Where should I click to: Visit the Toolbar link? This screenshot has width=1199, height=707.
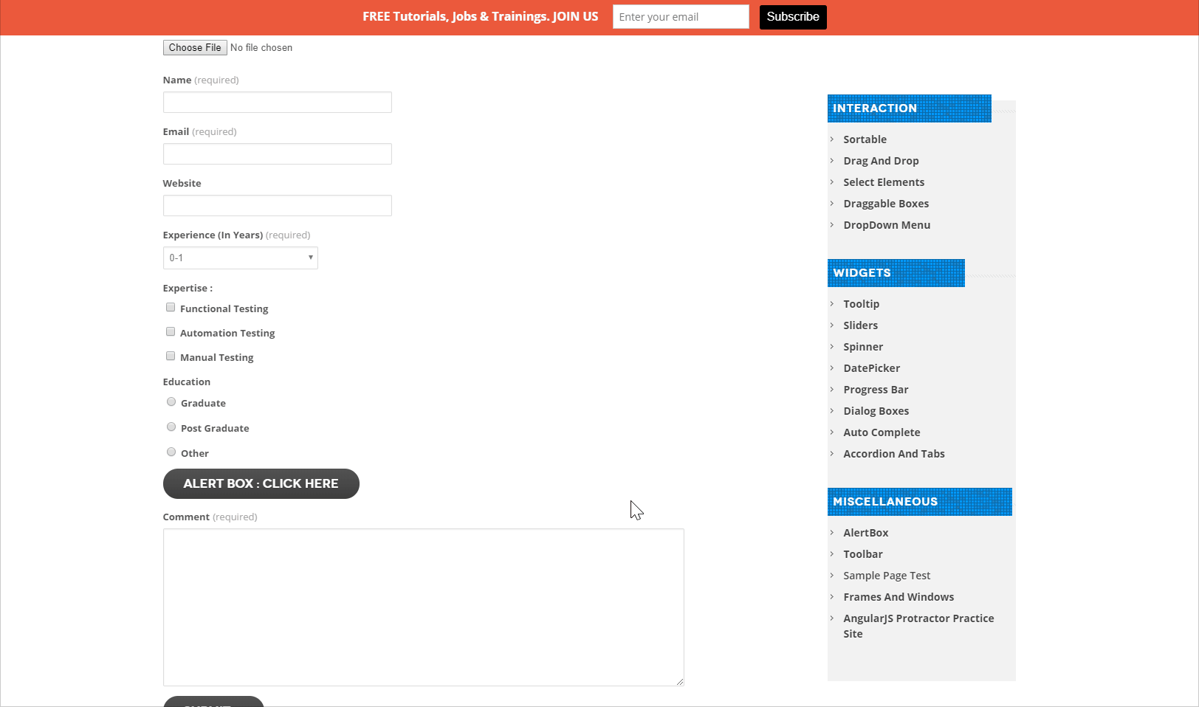[x=863, y=554]
